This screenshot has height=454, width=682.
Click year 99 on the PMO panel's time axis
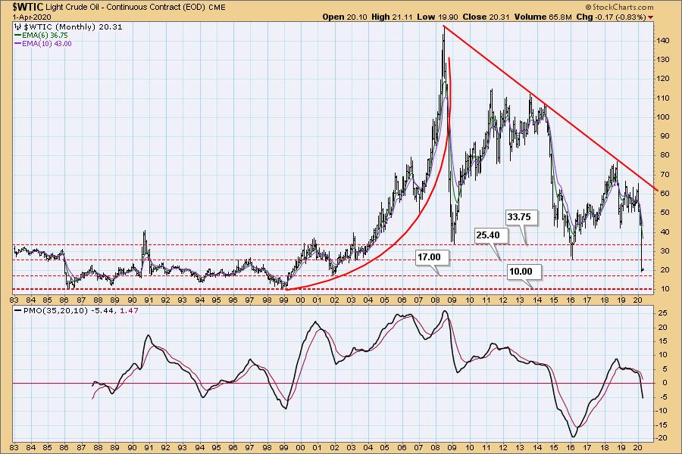point(283,447)
